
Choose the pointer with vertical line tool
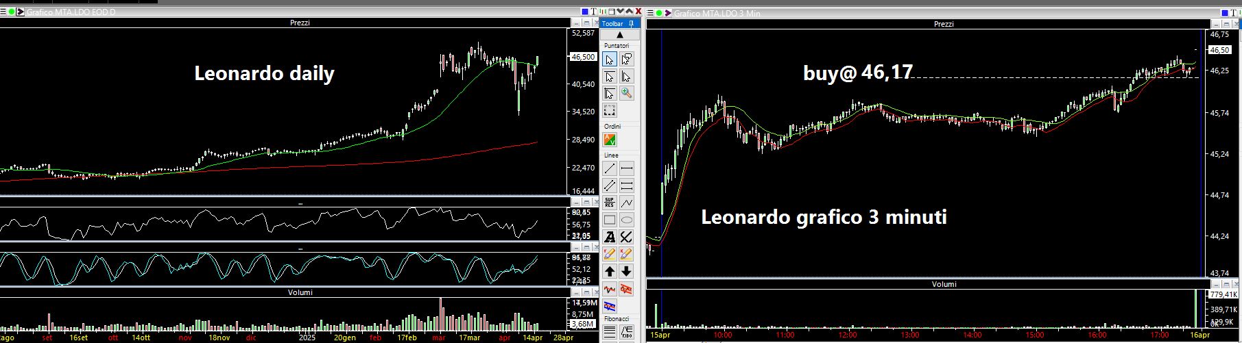(626, 77)
